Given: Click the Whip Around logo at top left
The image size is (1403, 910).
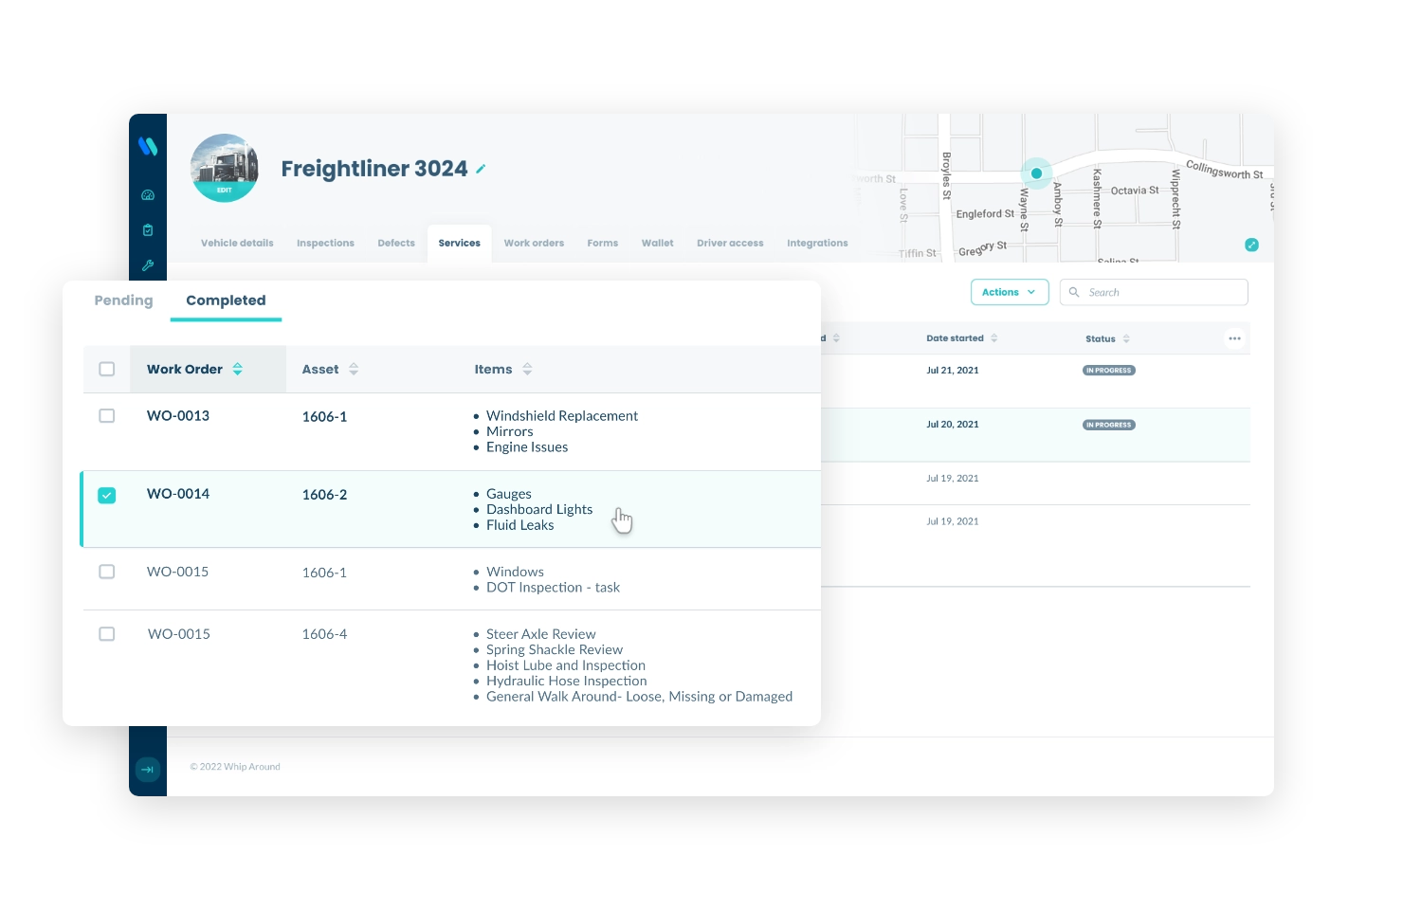Looking at the screenshot, I should pos(148,147).
